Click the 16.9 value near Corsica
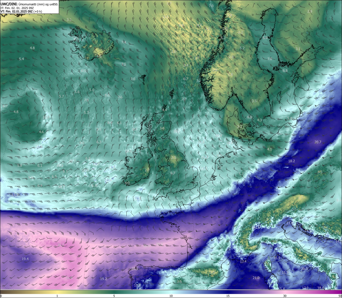 [x=277, y=258]
